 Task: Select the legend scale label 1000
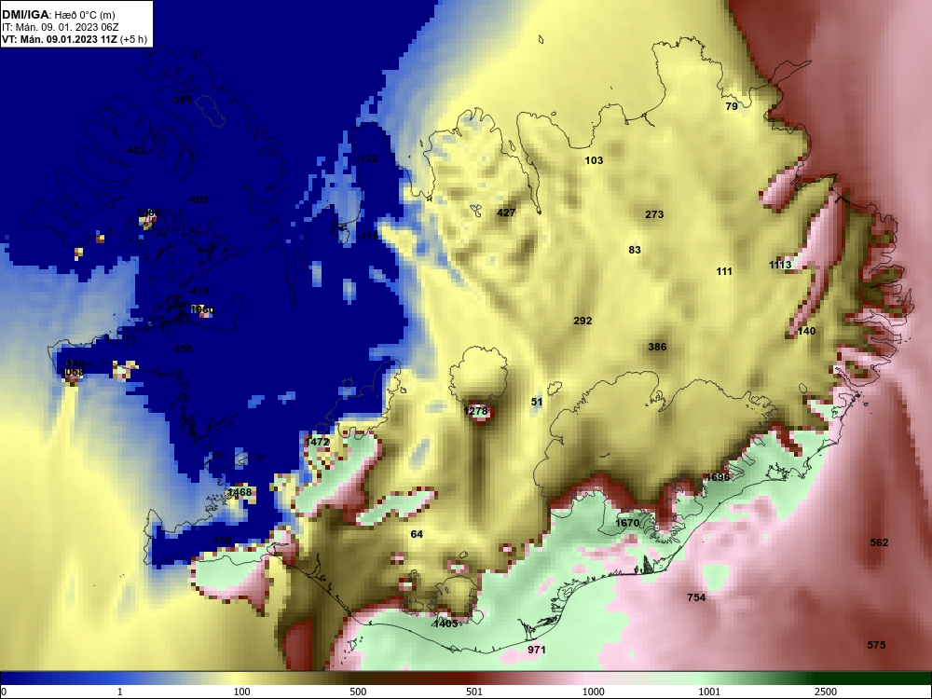pyautogui.click(x=593, y=692)
